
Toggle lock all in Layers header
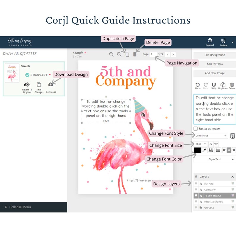pos(196,176)
